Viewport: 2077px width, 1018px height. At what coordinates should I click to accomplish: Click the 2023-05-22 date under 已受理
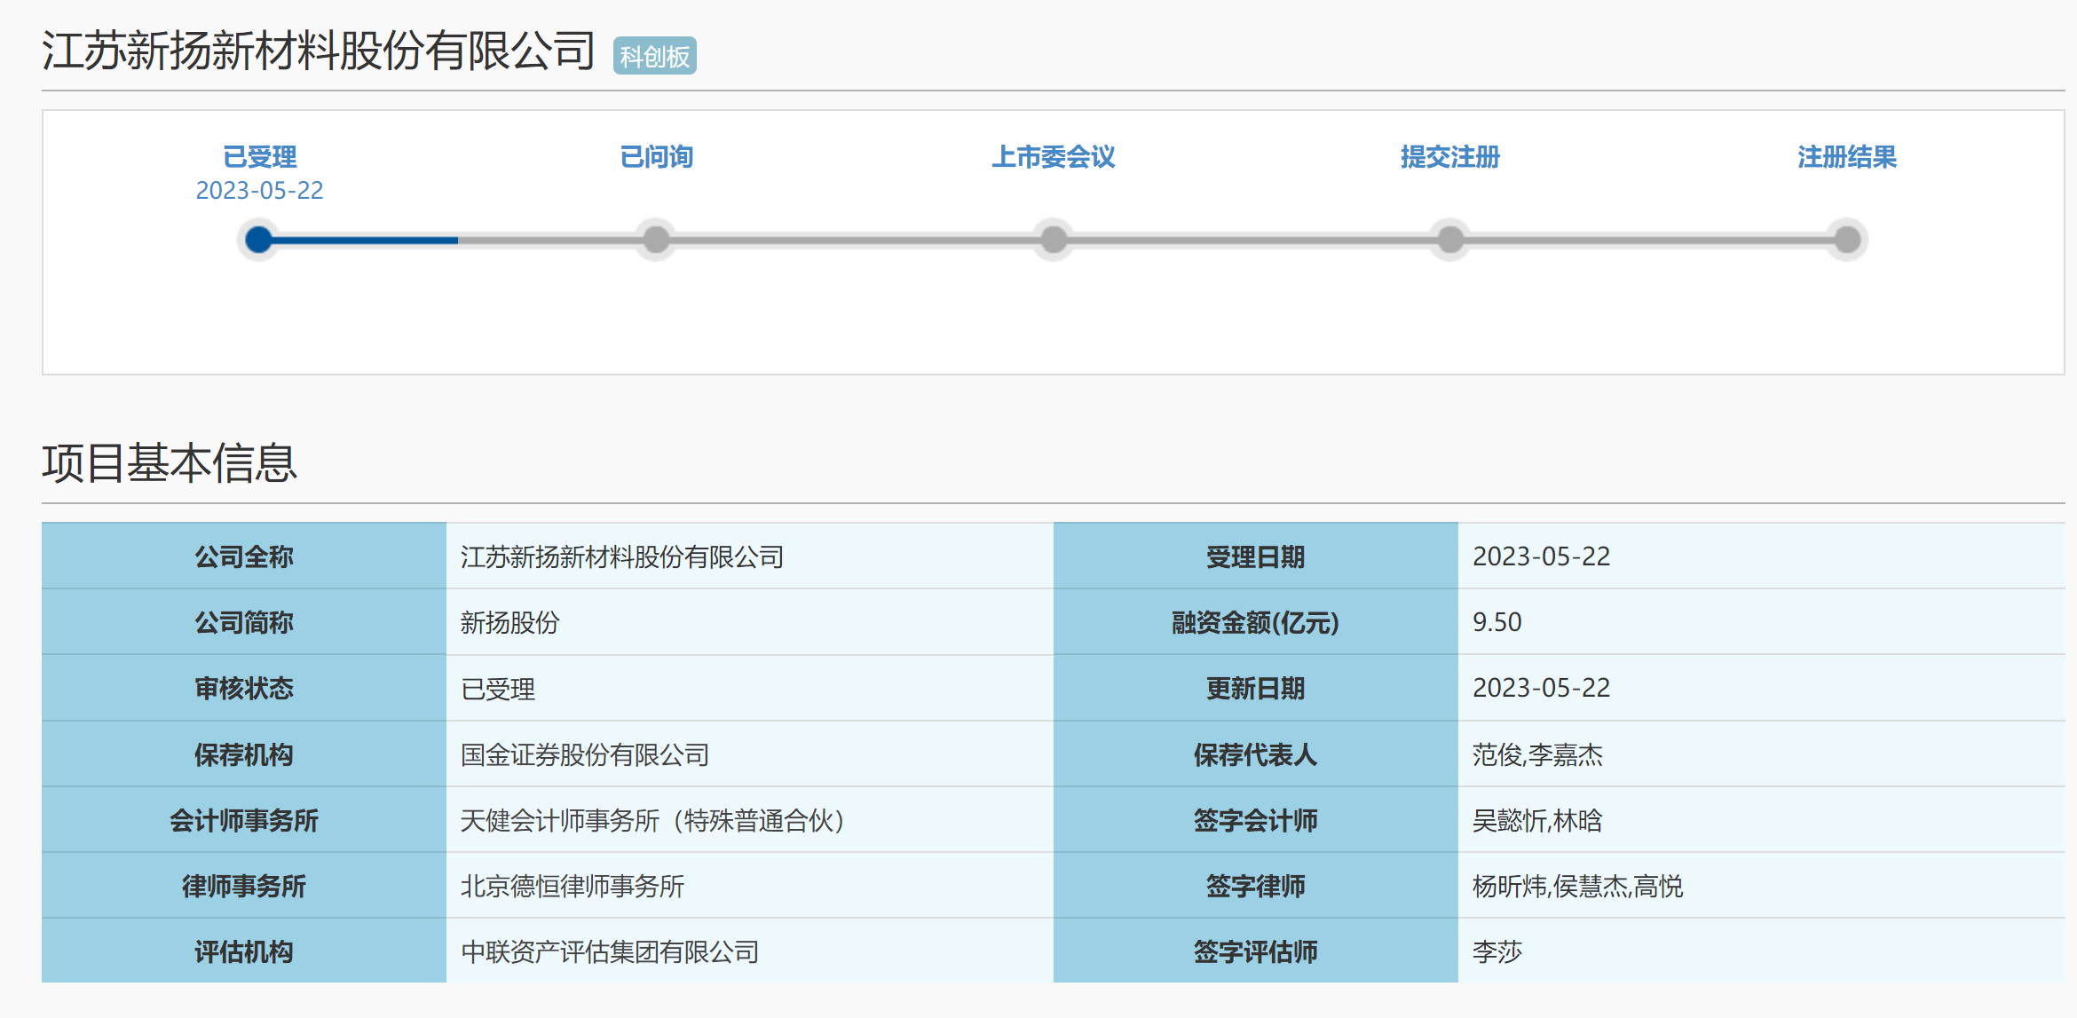point(259,191)
